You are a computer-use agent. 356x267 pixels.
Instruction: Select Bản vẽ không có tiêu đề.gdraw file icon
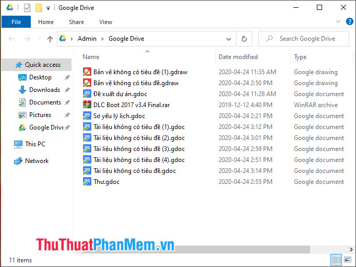(x=87, y=83)
